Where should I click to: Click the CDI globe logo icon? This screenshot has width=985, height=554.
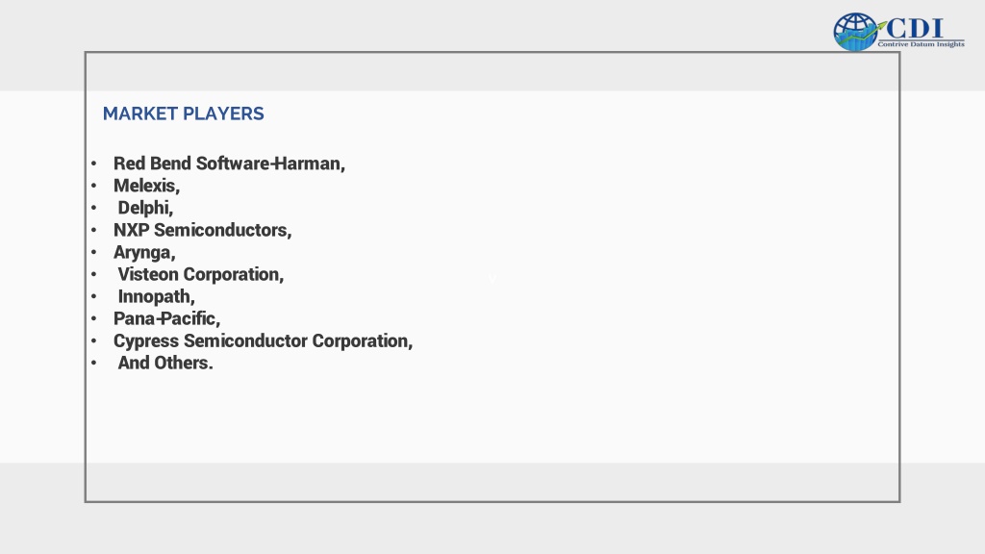click(855, 32)
